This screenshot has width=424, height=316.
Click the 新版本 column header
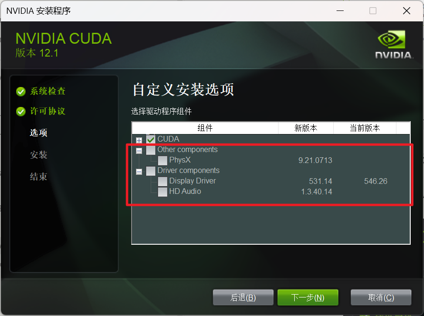click(306, 128)
